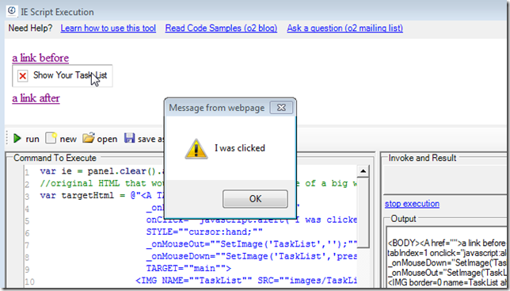
Task: Click the <IMG NAME=""TaskList"" code line
Action: tap(245, 280)
